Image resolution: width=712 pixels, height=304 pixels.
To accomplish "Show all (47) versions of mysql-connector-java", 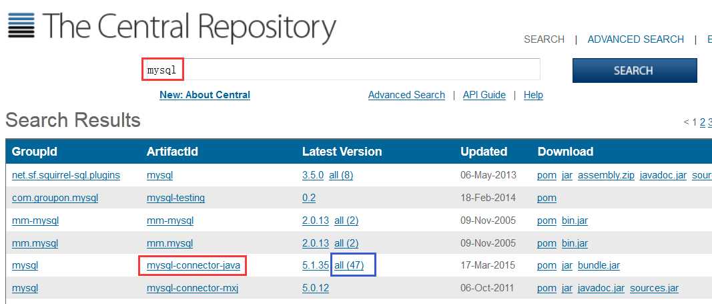I will (349, 265).
